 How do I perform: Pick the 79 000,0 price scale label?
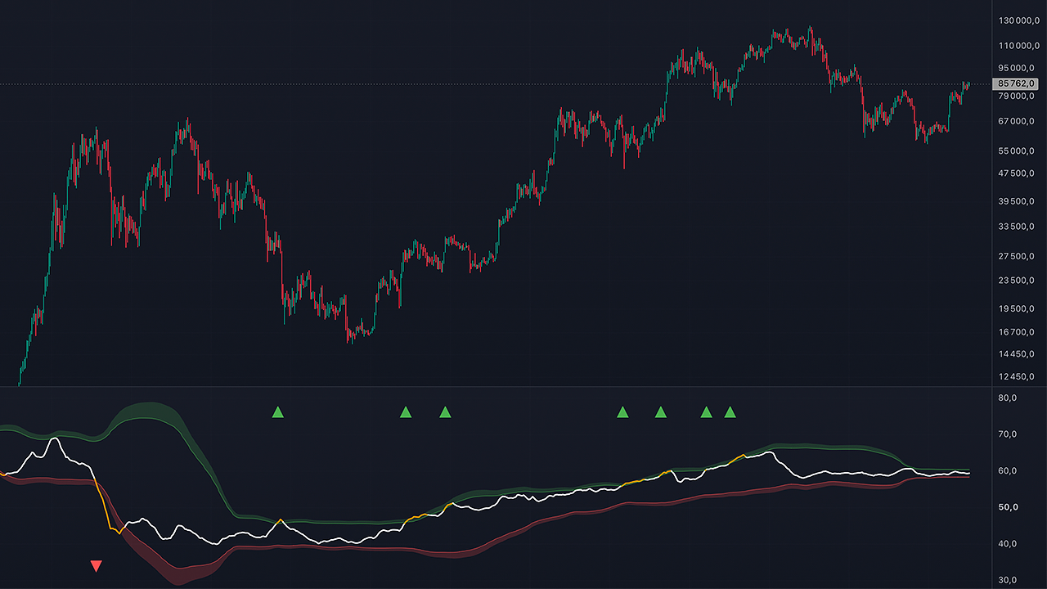(x=1018, y=97)
